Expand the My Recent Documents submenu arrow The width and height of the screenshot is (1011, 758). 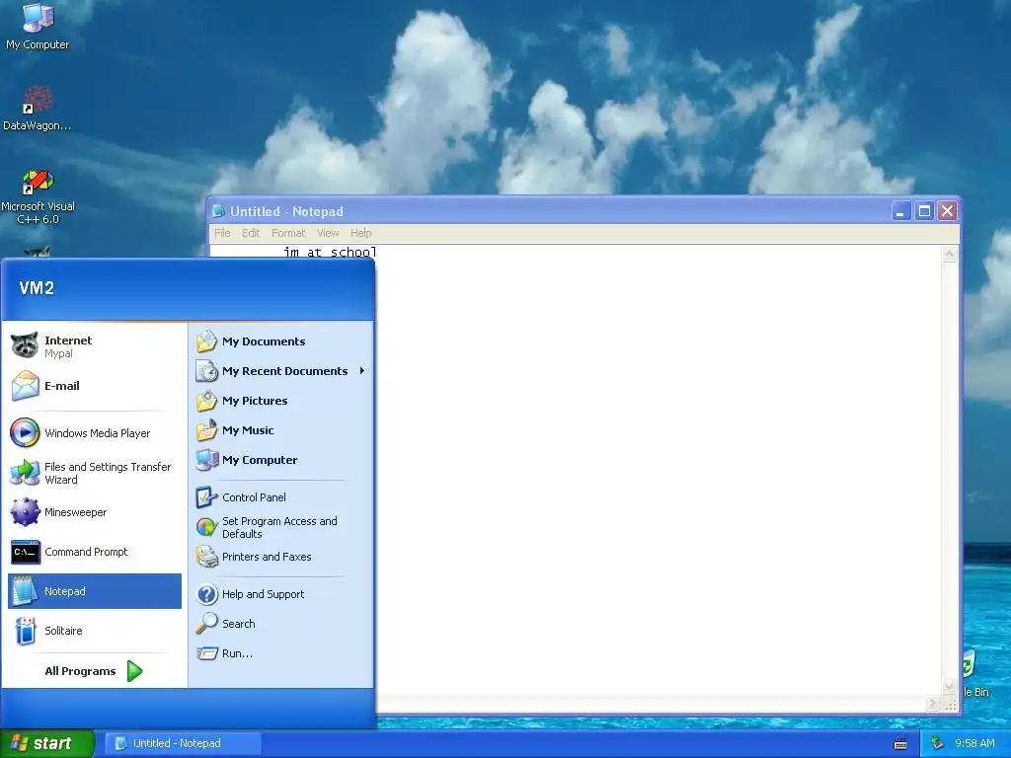coord(362,371)
